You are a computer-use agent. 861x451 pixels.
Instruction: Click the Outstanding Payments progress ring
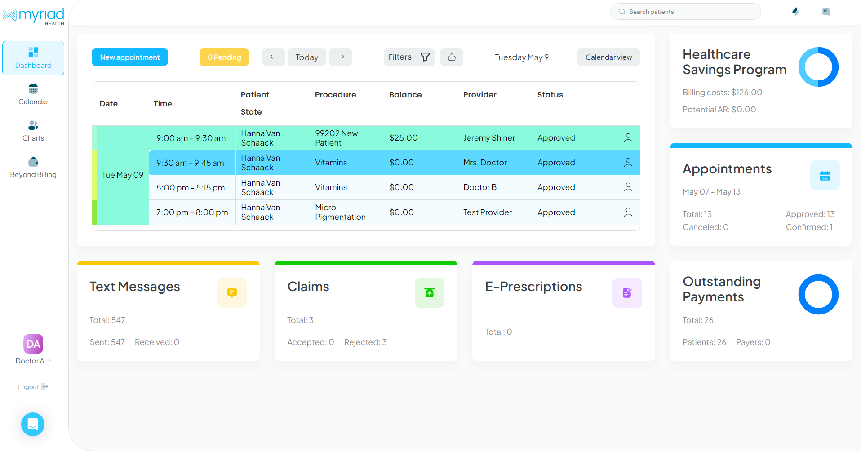818,295
